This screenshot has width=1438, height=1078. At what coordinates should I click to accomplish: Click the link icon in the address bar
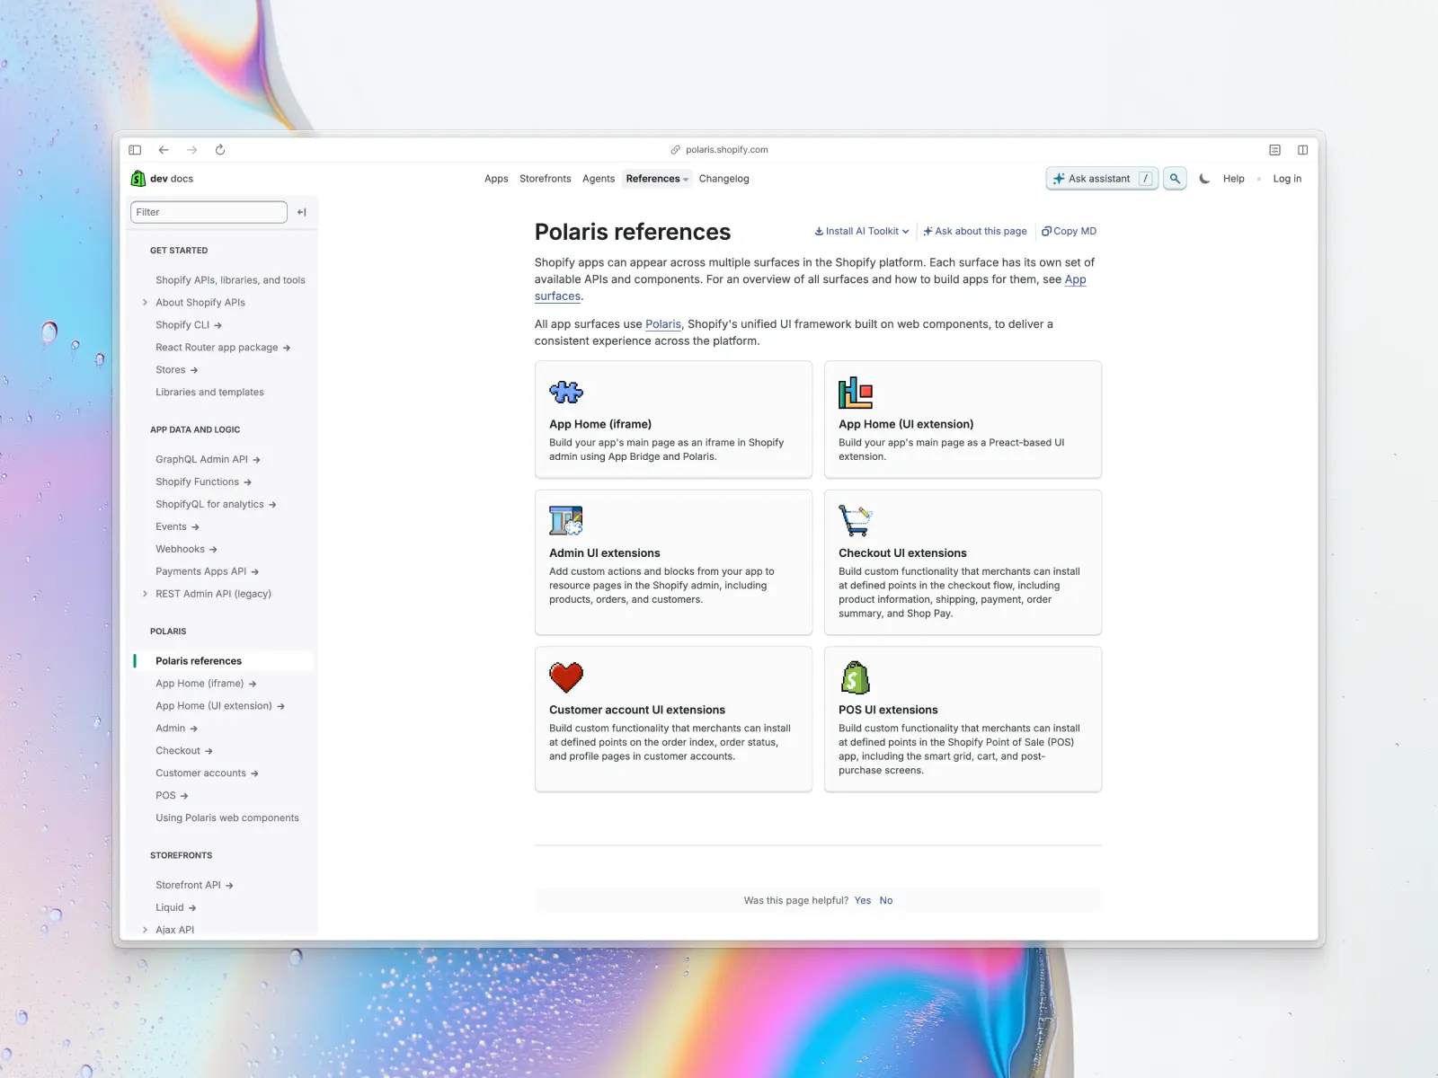pos(676,150)
